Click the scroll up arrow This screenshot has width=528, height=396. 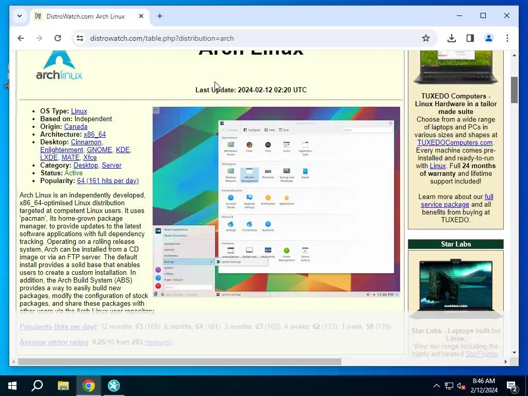pos(514,55)
